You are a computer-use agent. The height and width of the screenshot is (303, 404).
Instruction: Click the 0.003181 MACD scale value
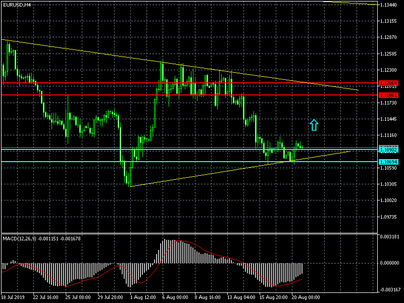click(389, 236)
